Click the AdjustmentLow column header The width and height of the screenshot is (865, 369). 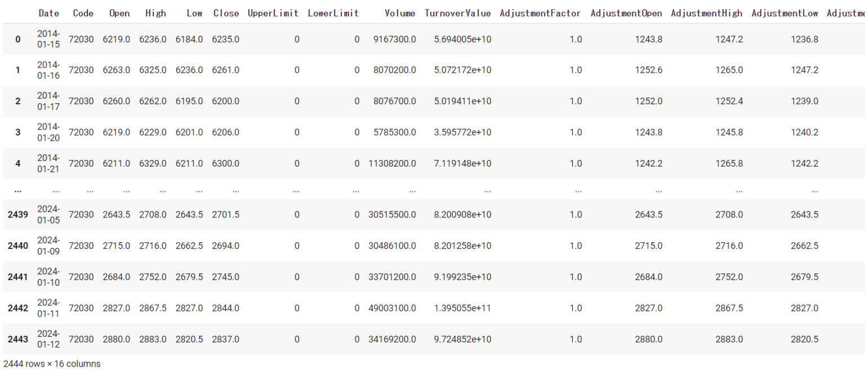[x=784, y=13]
